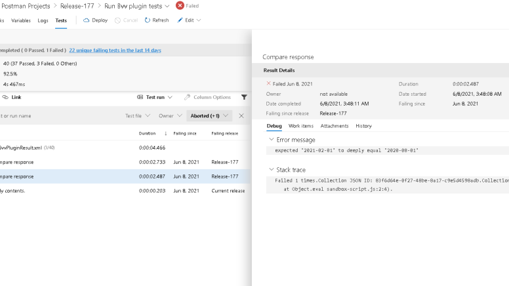The height and width of the screenshot is (286, 509).
Task: Click the Column Options wrench icon
Action: tap(187, 97)
